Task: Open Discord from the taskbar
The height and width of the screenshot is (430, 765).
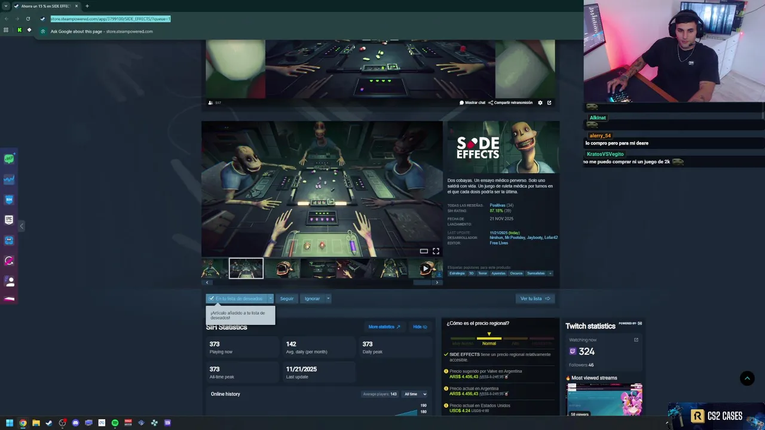Action: [75, 423]
